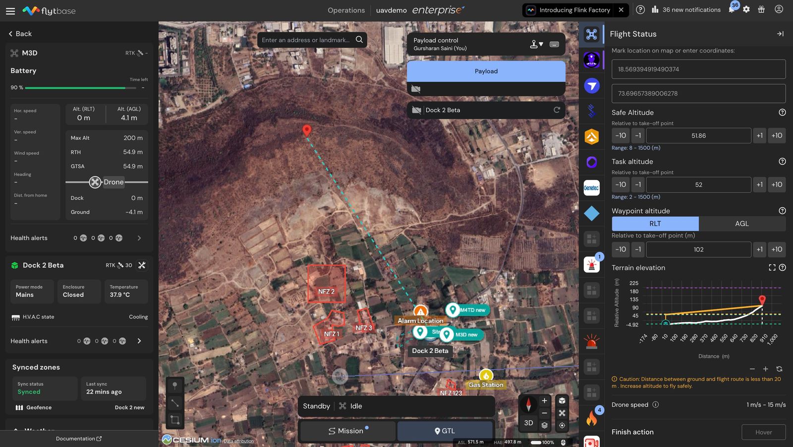Open the blue diamond app in sidebar
793x447 pixels.
point(591,213)
